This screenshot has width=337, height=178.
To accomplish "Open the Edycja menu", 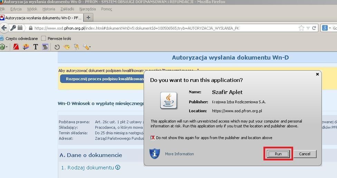I will [x=16, y=9].
